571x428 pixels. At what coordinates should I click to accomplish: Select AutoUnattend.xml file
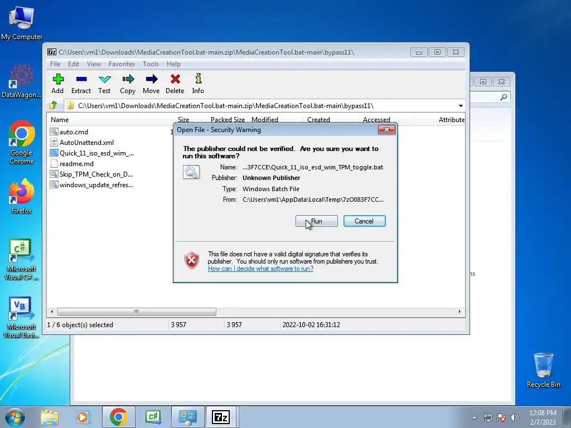click(x=86, y=143)
